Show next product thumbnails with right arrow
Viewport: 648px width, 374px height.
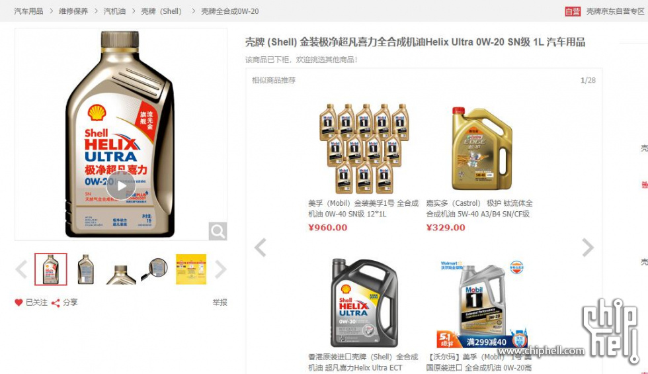pos(221,269)
